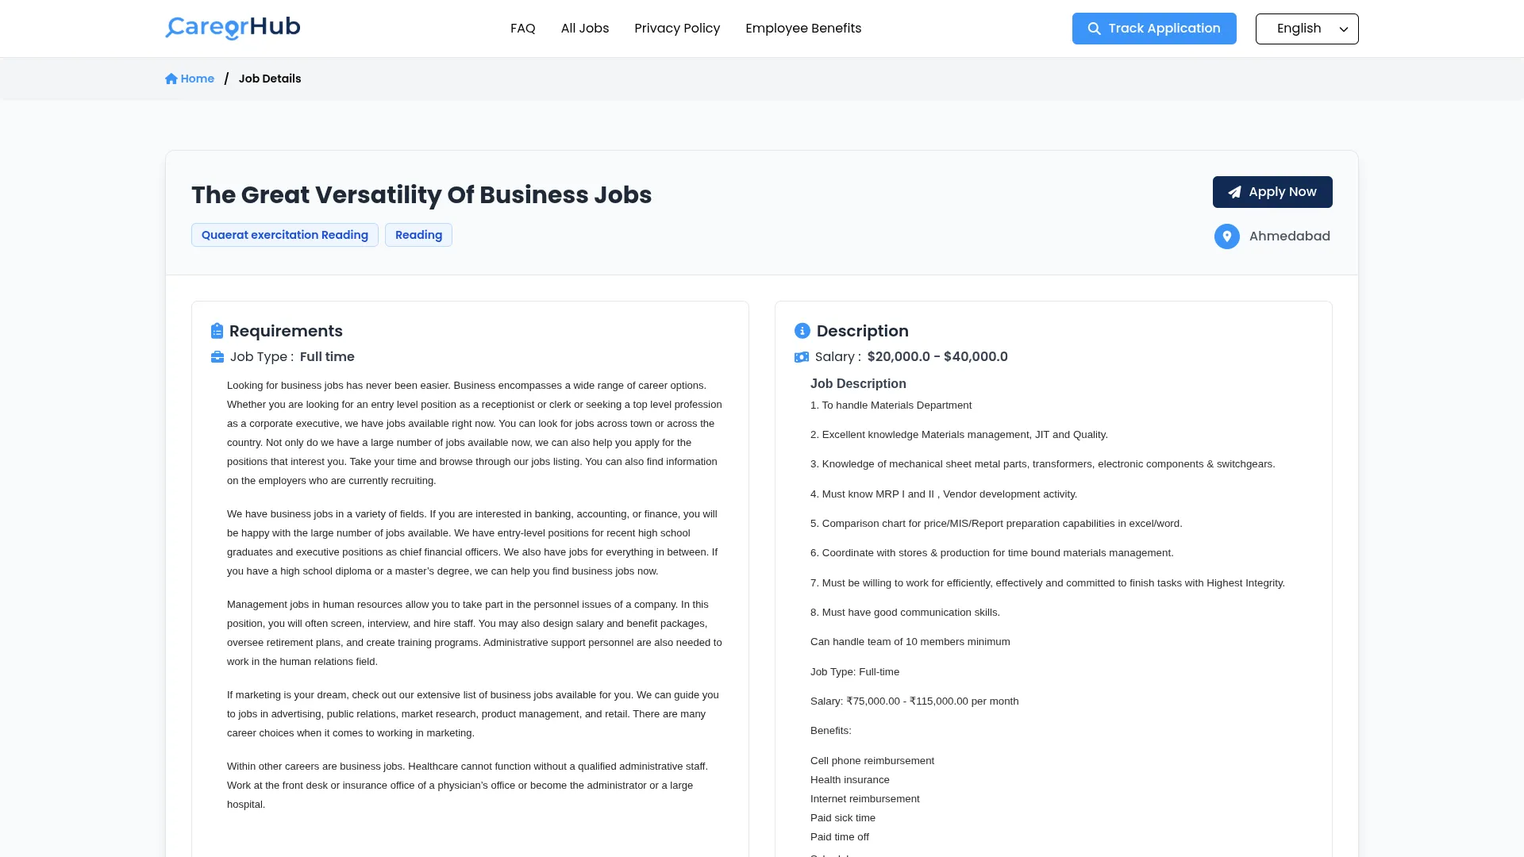Open Employee Benefits in navigation
1524x857 pixels.
pyautogui.click(x=803, y=29)
